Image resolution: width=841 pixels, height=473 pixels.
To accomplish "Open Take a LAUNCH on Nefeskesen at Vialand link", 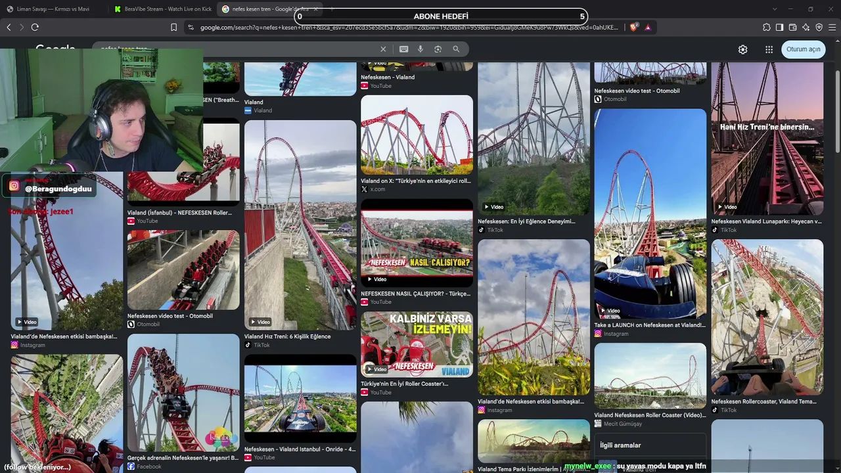I will pyautogui.click(x=650, y=325).
